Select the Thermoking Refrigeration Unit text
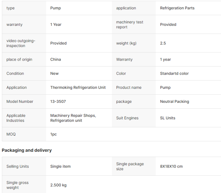 (x=78, y=87)
